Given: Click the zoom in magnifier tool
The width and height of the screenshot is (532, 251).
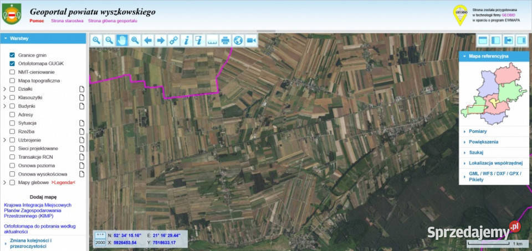Looking at the screenshot, I should pos(96,40).
